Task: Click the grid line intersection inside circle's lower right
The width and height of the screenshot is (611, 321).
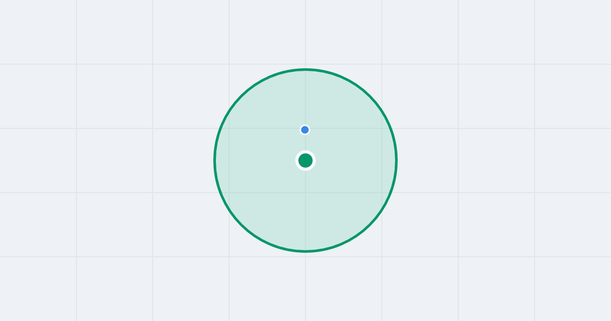Action: (x=382, y=193)
